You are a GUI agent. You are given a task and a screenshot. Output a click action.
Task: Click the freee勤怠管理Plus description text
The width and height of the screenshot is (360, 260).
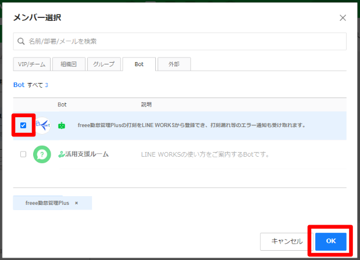pos(191,125)
